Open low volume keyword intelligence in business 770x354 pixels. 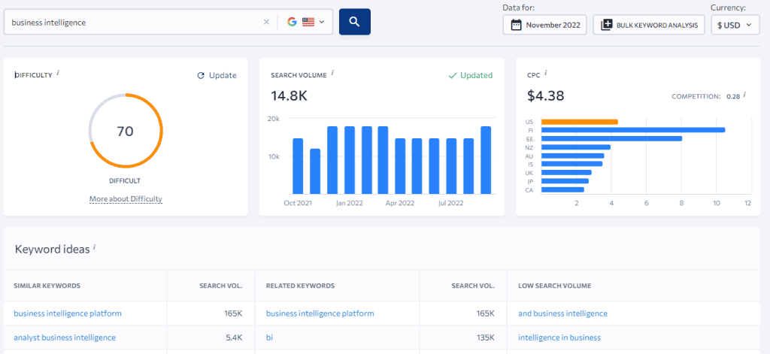[x=559, y=337]
